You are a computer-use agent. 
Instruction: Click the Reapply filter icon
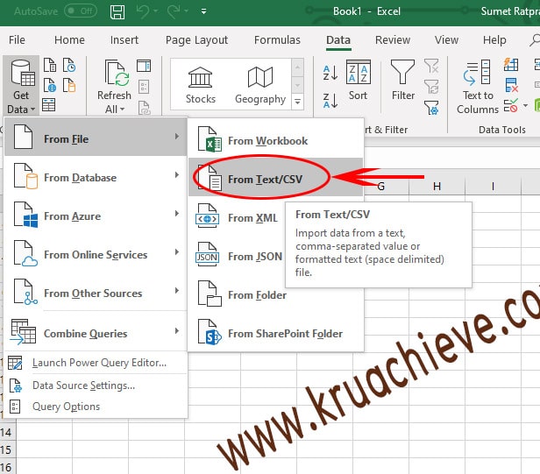click(x=431, y=87)
